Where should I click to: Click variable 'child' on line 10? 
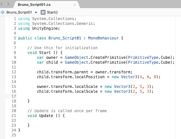pos(52,62)
